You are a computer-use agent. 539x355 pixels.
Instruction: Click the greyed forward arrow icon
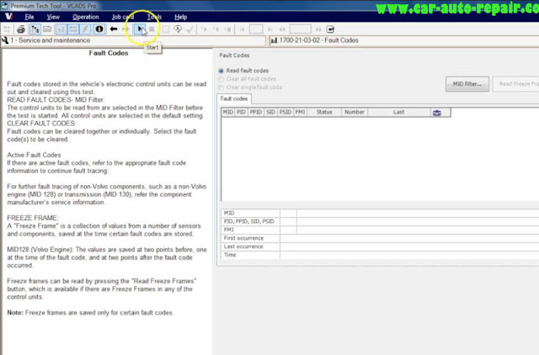(x=125, y=29)
